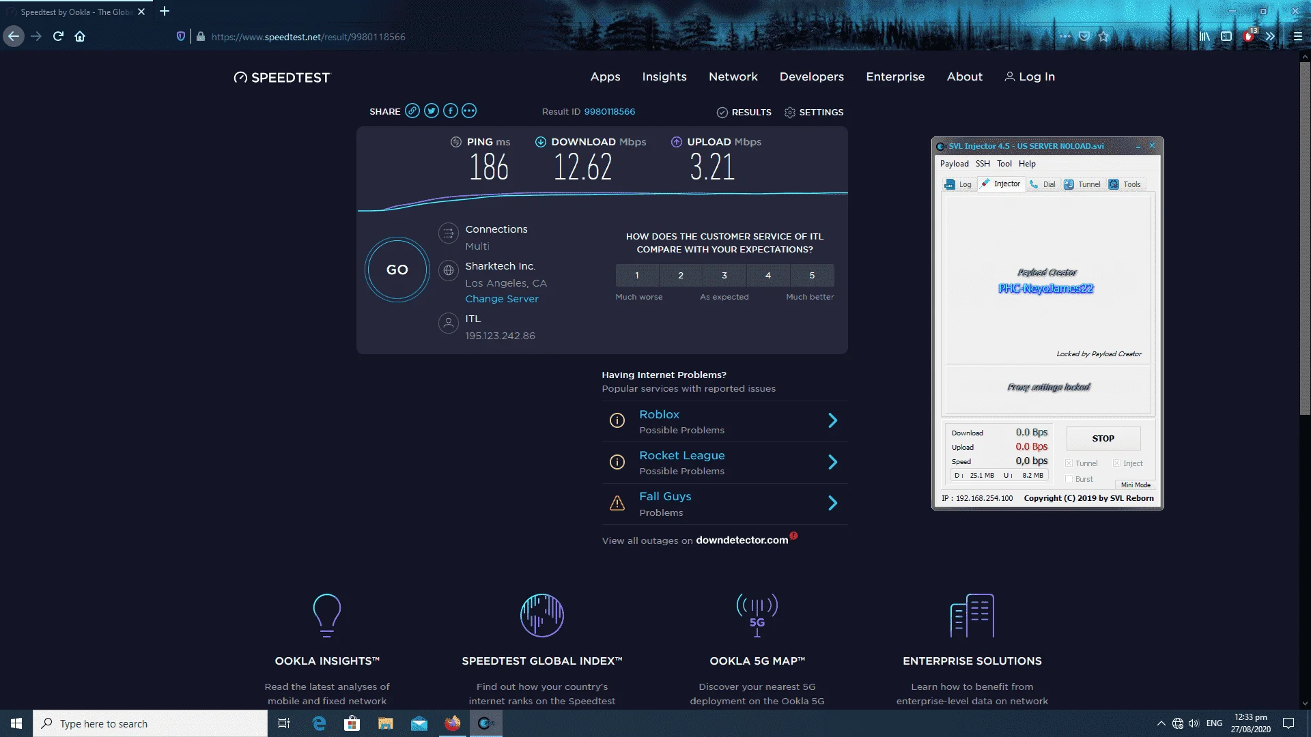Toggle the Burst checkbox in SVL Injector
Viewport: 1311px width, 737px height.
click(1069, 479)
